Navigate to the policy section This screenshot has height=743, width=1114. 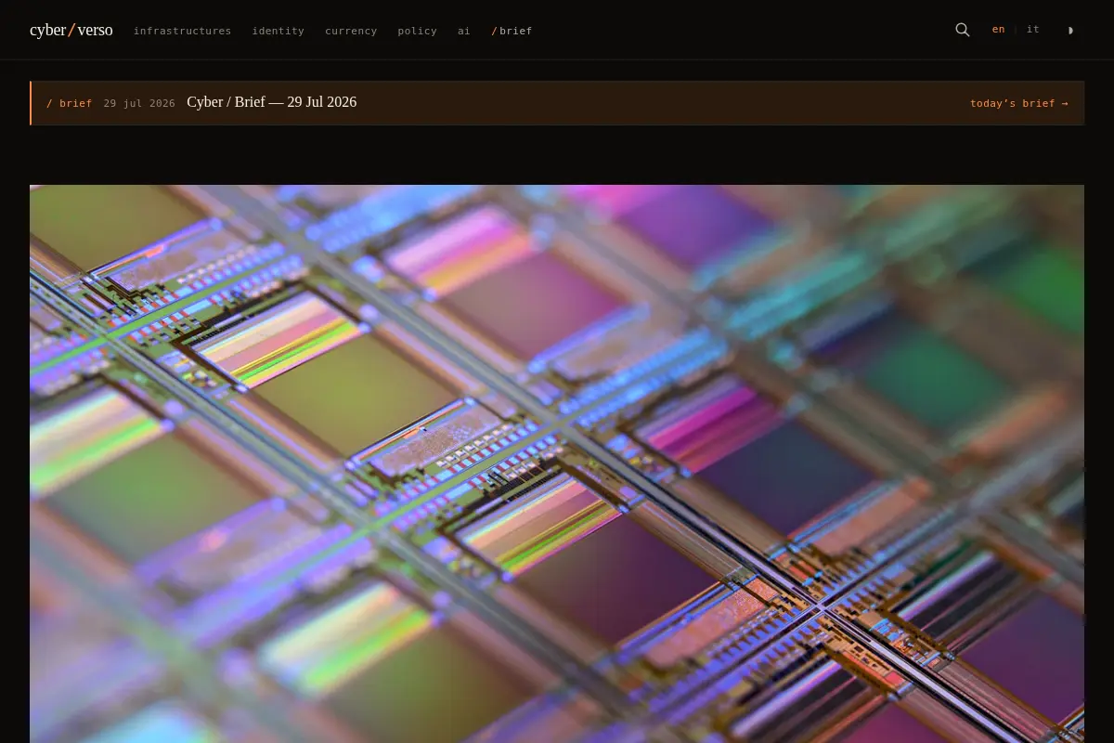[417, 31]
